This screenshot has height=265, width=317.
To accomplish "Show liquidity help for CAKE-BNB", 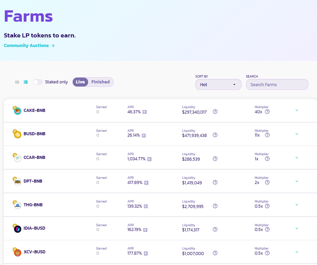I will 215,112.
